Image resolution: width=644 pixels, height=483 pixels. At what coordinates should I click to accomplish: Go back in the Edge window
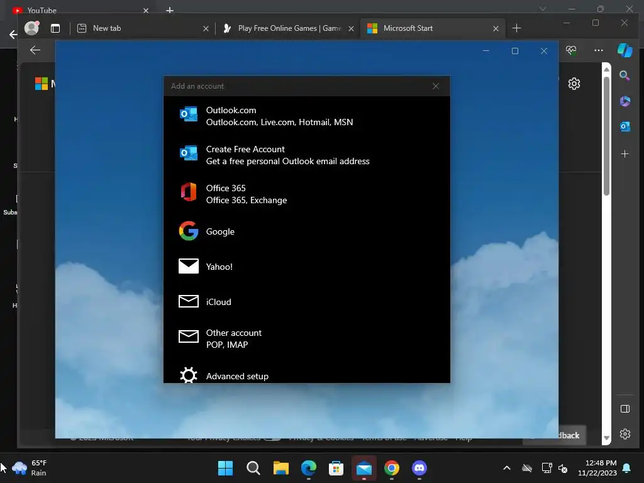[35, 50]
